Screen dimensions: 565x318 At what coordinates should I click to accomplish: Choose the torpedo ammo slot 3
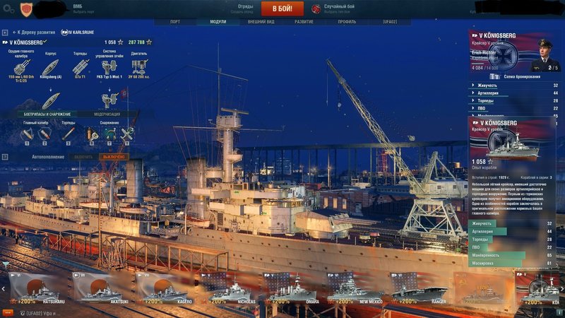pyautogui.click(x=68, y=135)
